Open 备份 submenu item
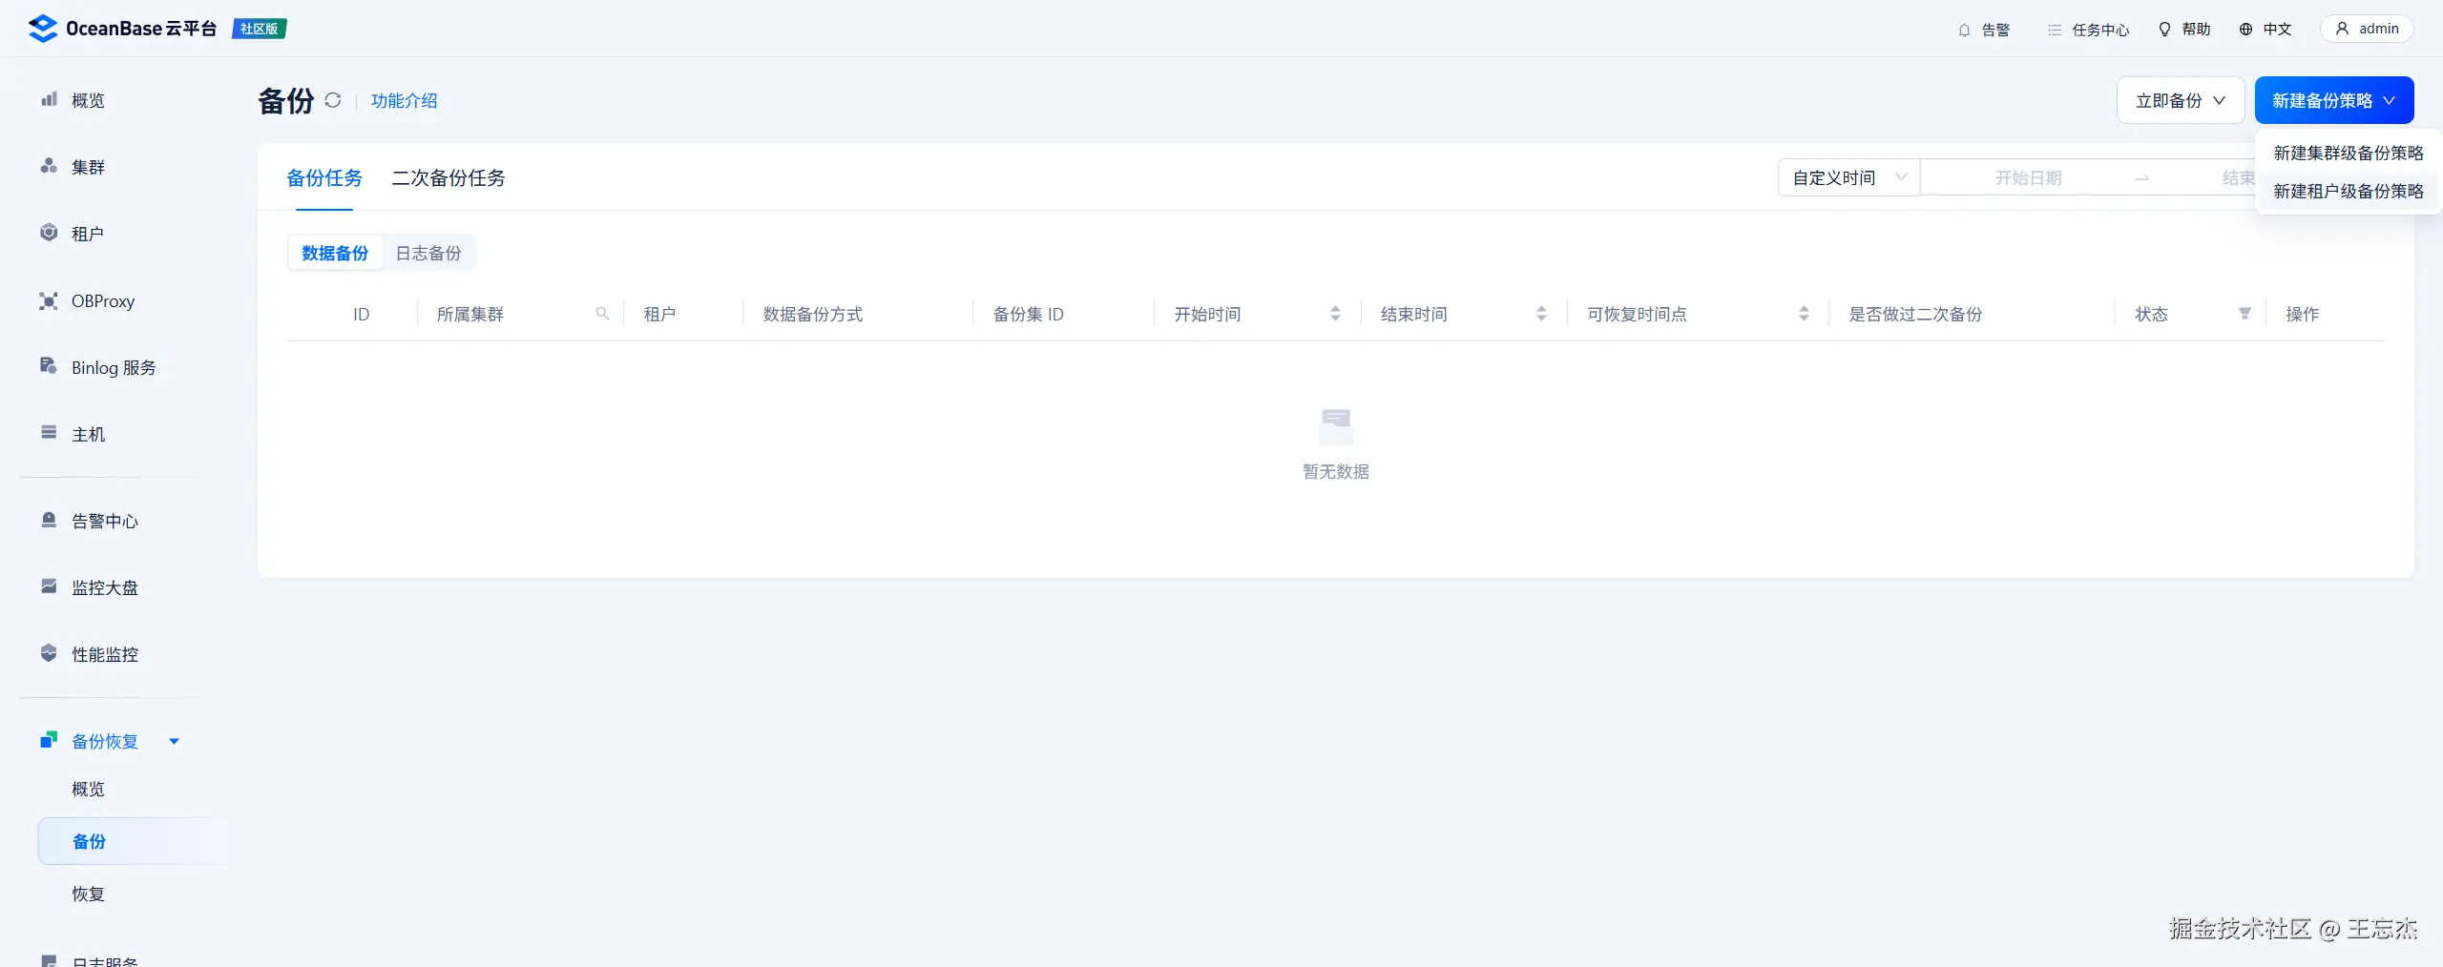This screenshot has width=2443, height=967. (134, 841)
